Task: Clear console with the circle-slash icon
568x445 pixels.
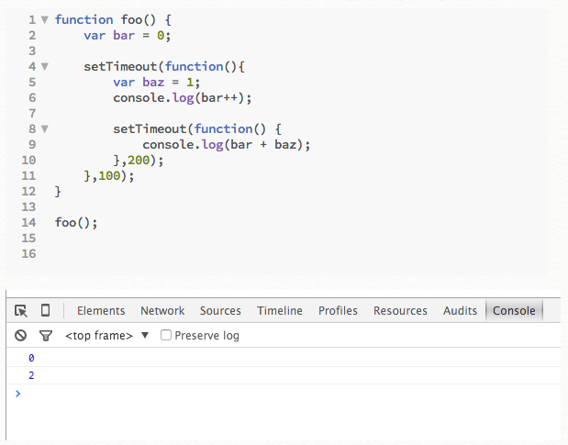Action: point(21,335)
